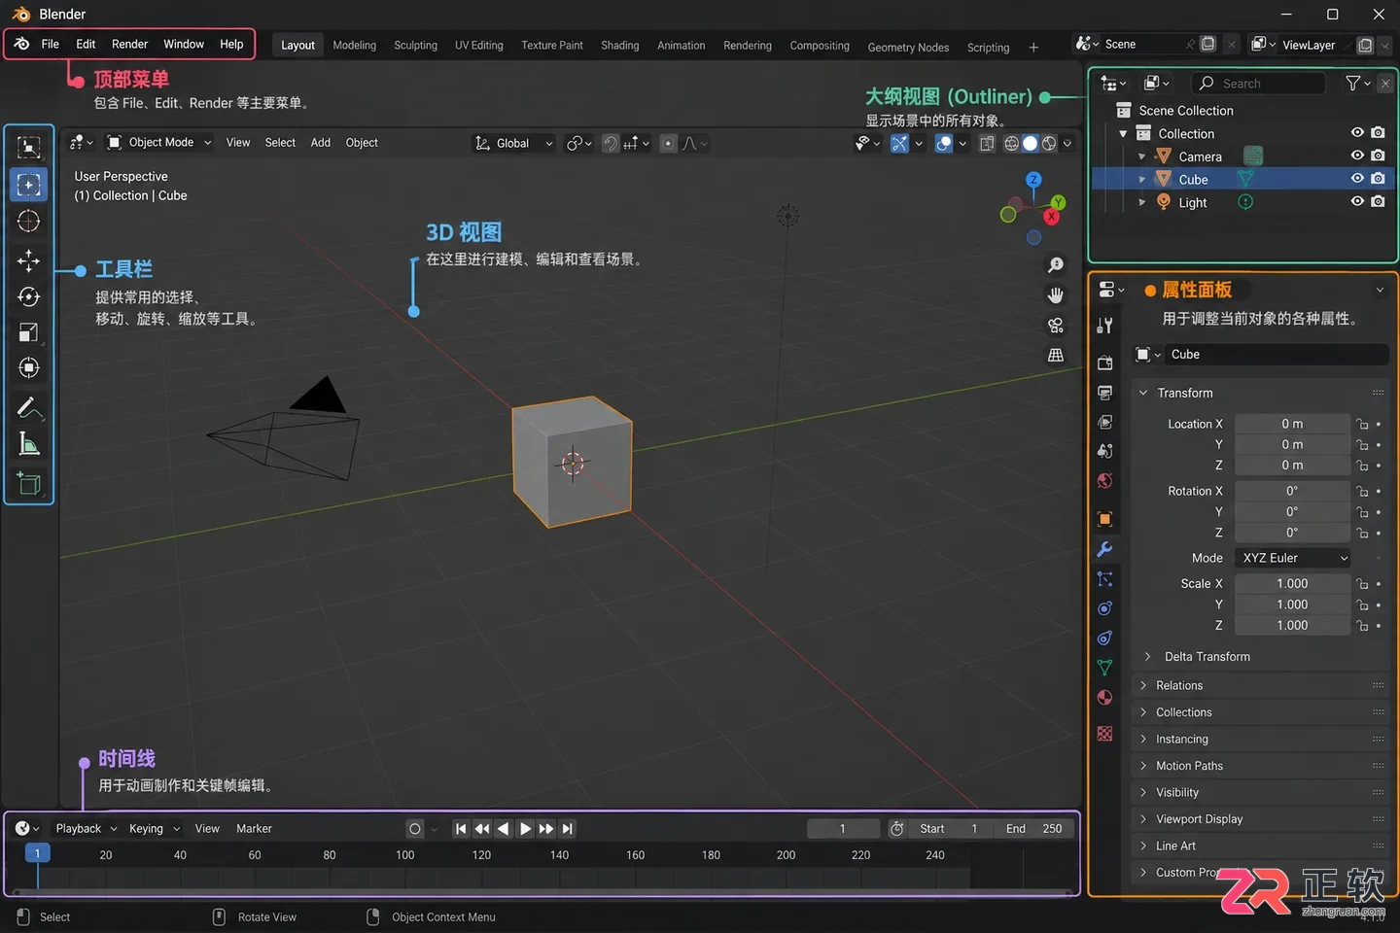Hide the Light in viewport
1400x933 pixels.
1357,201
